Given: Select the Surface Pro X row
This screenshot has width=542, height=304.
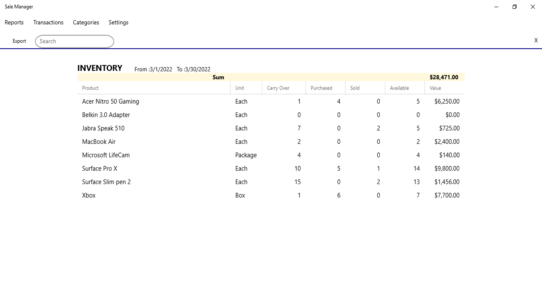Looking at the screenshot, I should point(271,169).
